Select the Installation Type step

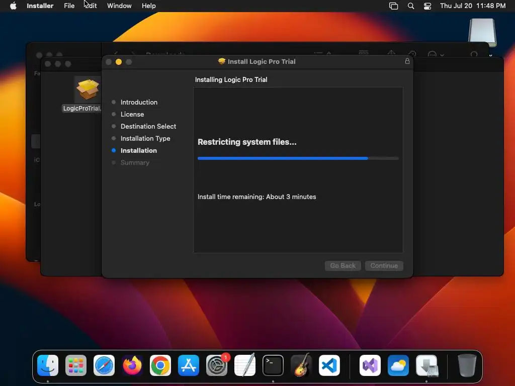(145, 139)
